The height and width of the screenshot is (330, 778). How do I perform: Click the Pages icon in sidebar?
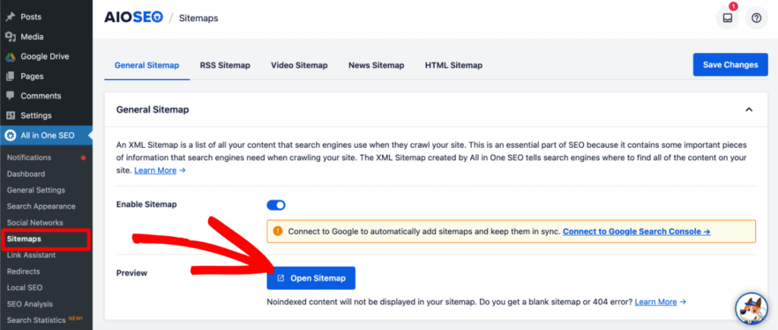(x=11, y=77)
